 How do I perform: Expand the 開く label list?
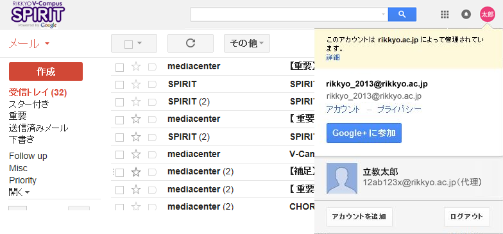(x=19, y=192)
